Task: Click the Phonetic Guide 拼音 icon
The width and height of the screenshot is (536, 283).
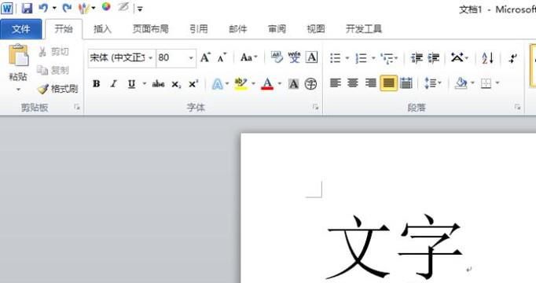Action: tap(294, 57)
